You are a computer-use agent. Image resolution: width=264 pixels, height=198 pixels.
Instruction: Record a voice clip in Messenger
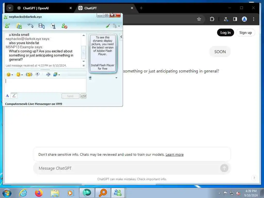[x=37, y=74]
